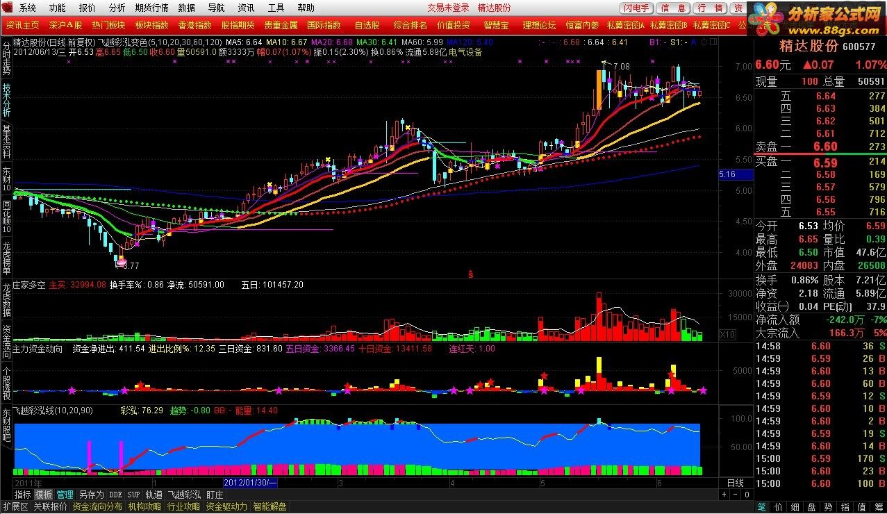Open 机构攻略 link in bottom bar
Screen dimensions: 887x514
coord(144,507)
